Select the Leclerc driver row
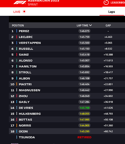The width and height of the screenshot is (125, 144). pyautogui.click(x=67, y=37)
